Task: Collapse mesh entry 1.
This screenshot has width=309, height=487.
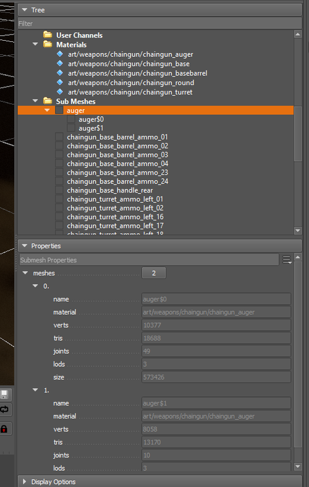Action: 35,390
